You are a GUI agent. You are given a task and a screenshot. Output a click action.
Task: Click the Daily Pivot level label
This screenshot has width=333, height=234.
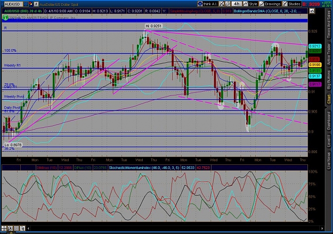coord(12,108)
